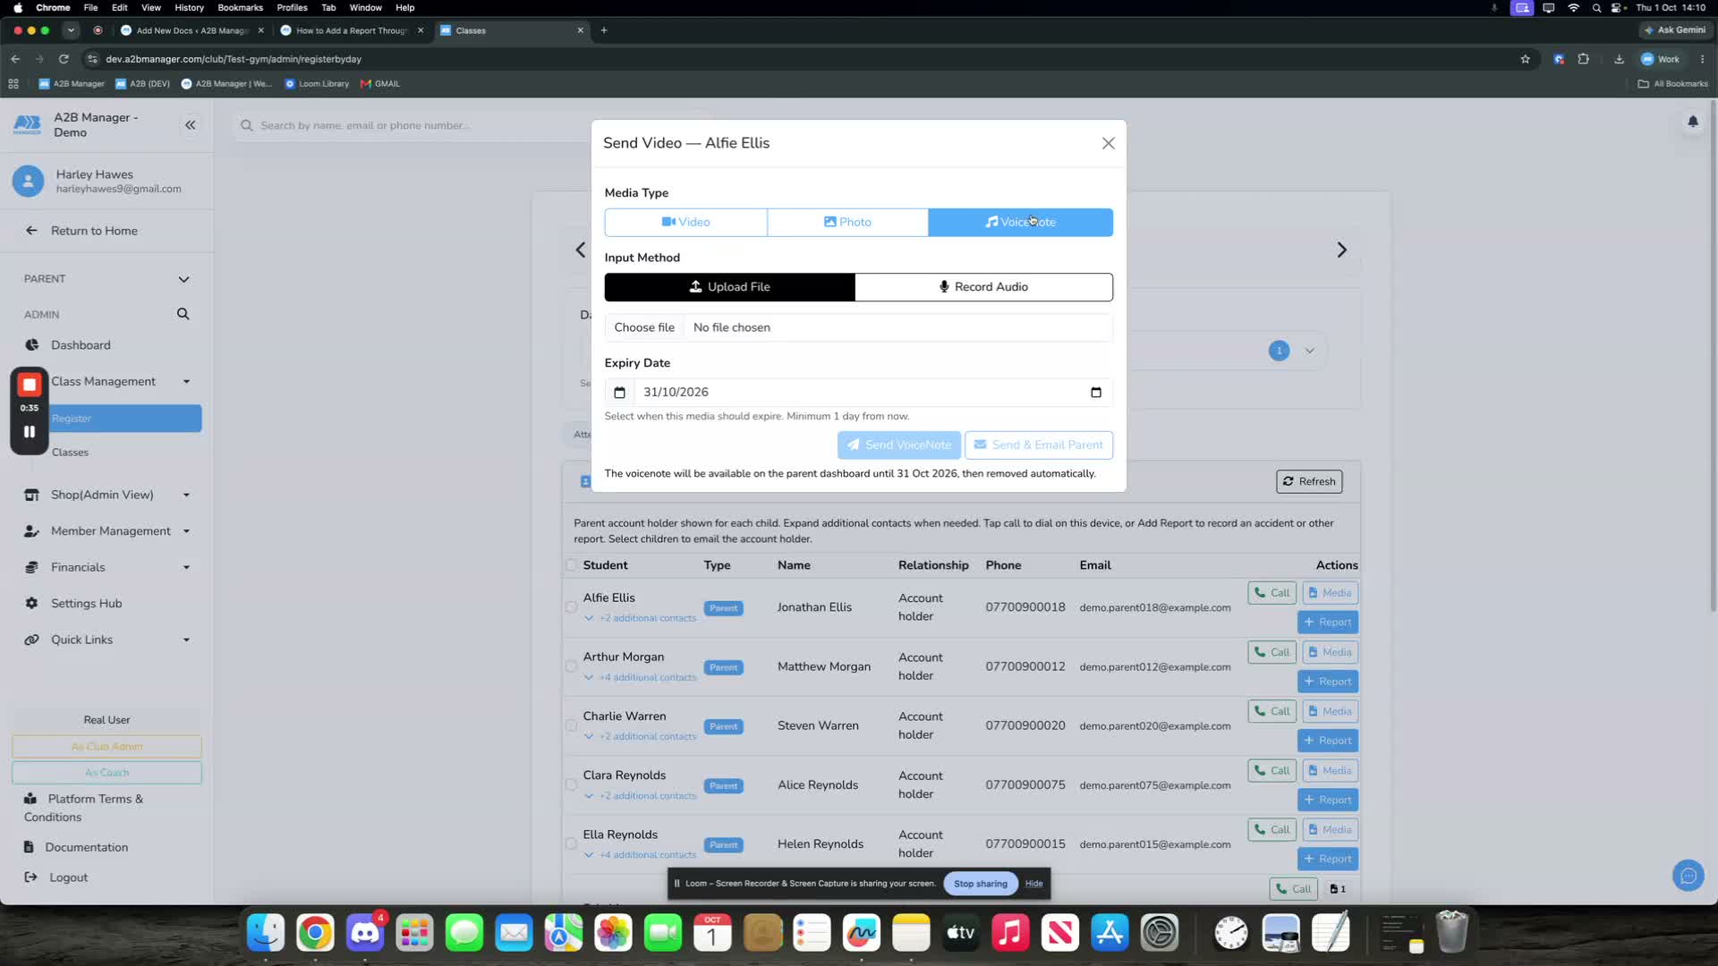Expand Alfie Ellis +2 additional contacts

tap(640, 618)
